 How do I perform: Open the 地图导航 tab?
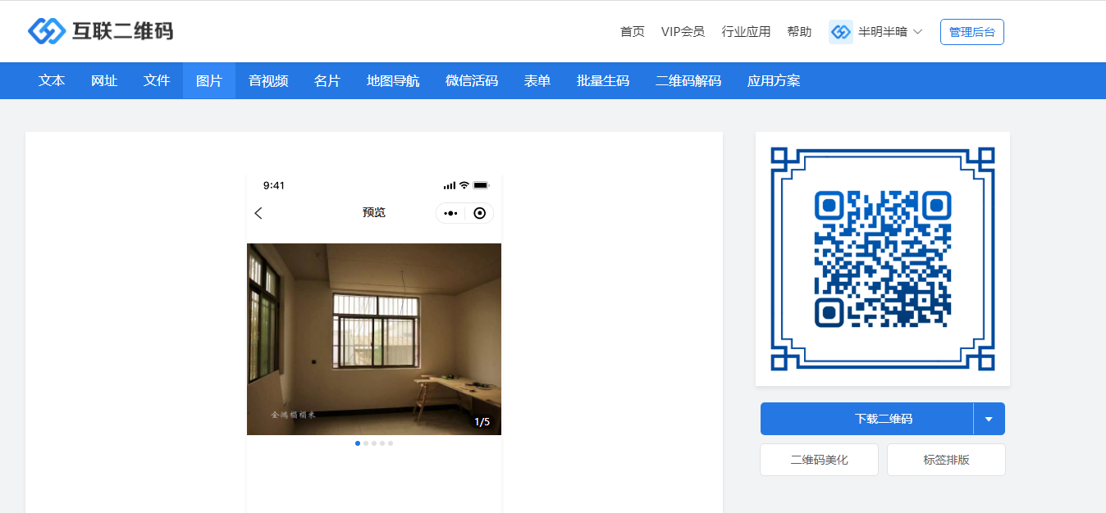(393, 80)
